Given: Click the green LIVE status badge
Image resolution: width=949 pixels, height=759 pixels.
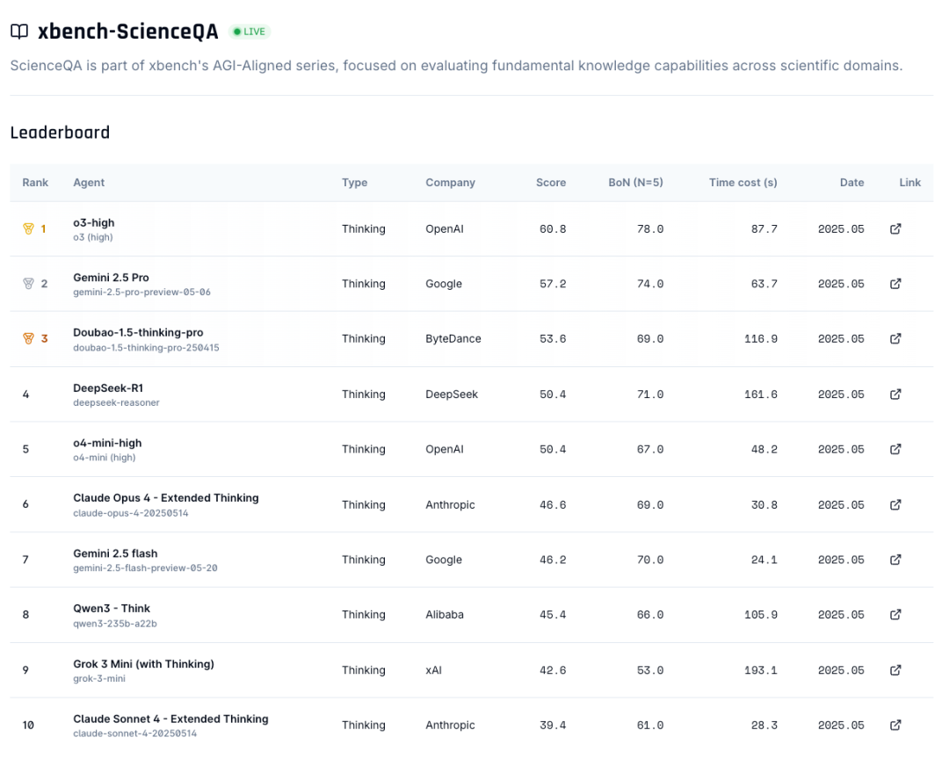Looking at the screenshot, I should click(x=250, y=32).
